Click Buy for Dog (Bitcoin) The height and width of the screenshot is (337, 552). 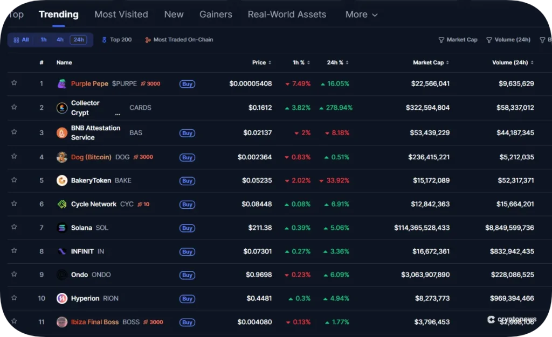(x=187, y=157)
